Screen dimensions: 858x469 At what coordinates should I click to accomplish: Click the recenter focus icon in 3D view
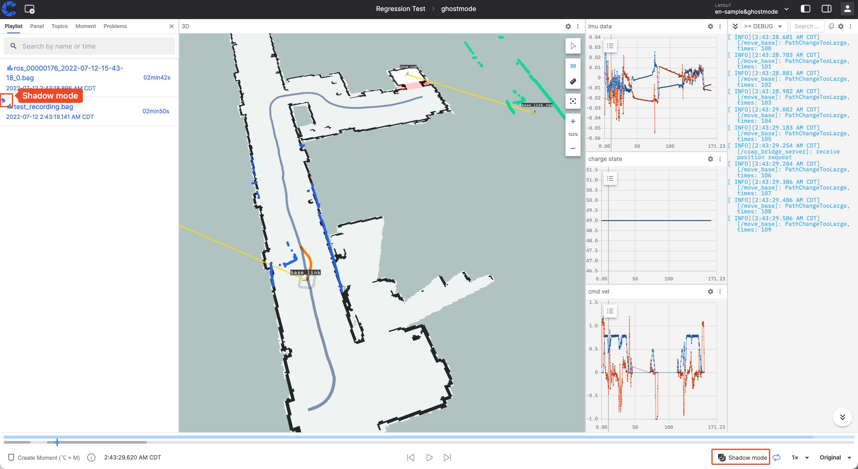(573, 101)
